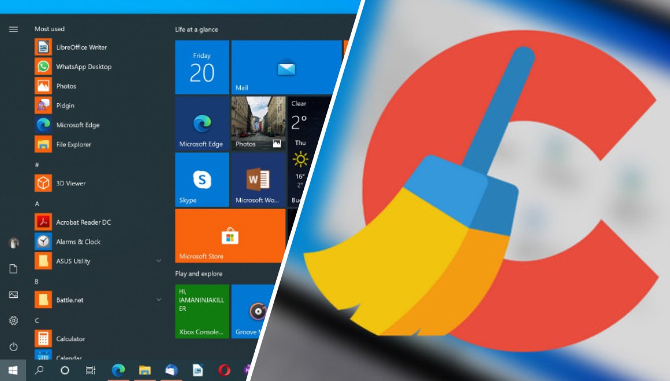This screenshot has height=381, width=670.
Task: Launch the 3D Viewer app
Action: pyautogui.click(x=70, y=184)
